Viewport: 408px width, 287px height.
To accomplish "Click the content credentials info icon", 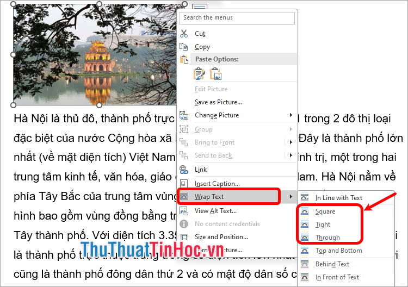I will tap(184, 224).
